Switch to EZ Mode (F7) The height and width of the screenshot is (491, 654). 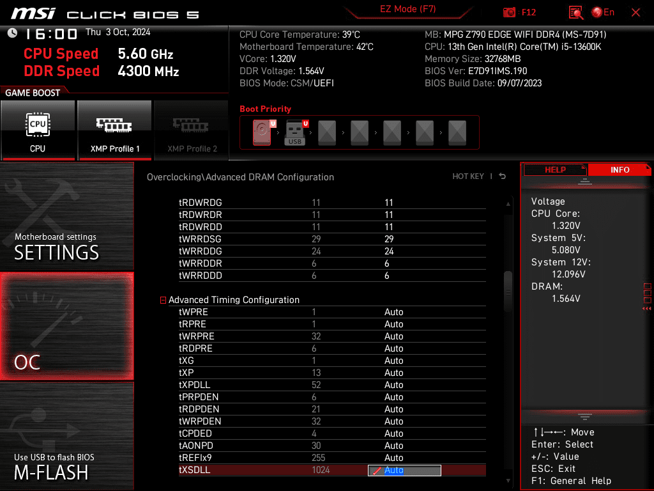pos(407,9)
